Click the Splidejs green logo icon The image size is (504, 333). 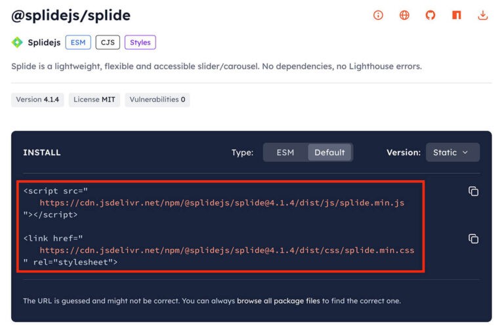[17, 43]
